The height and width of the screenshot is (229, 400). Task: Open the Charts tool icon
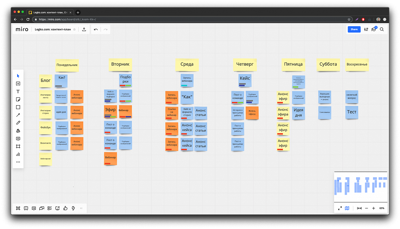coord(18,154)
